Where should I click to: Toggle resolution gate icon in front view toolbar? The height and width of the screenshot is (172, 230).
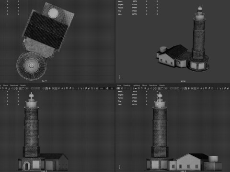(26, 88)
